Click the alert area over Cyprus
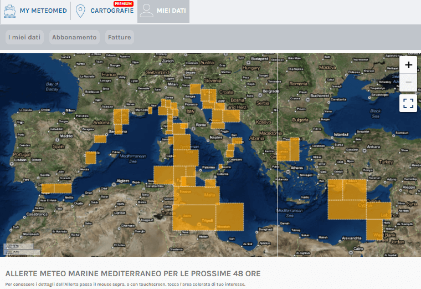 click(347, 210)
